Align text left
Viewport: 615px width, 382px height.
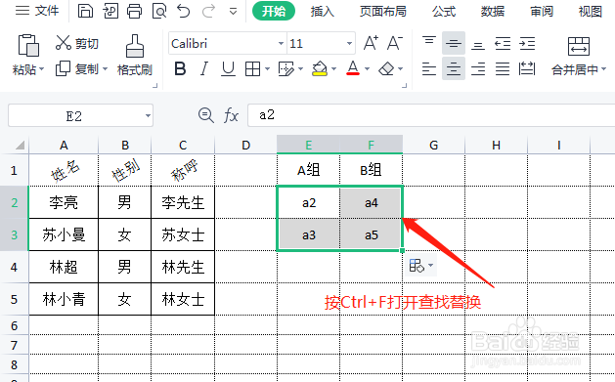point(429,69)
